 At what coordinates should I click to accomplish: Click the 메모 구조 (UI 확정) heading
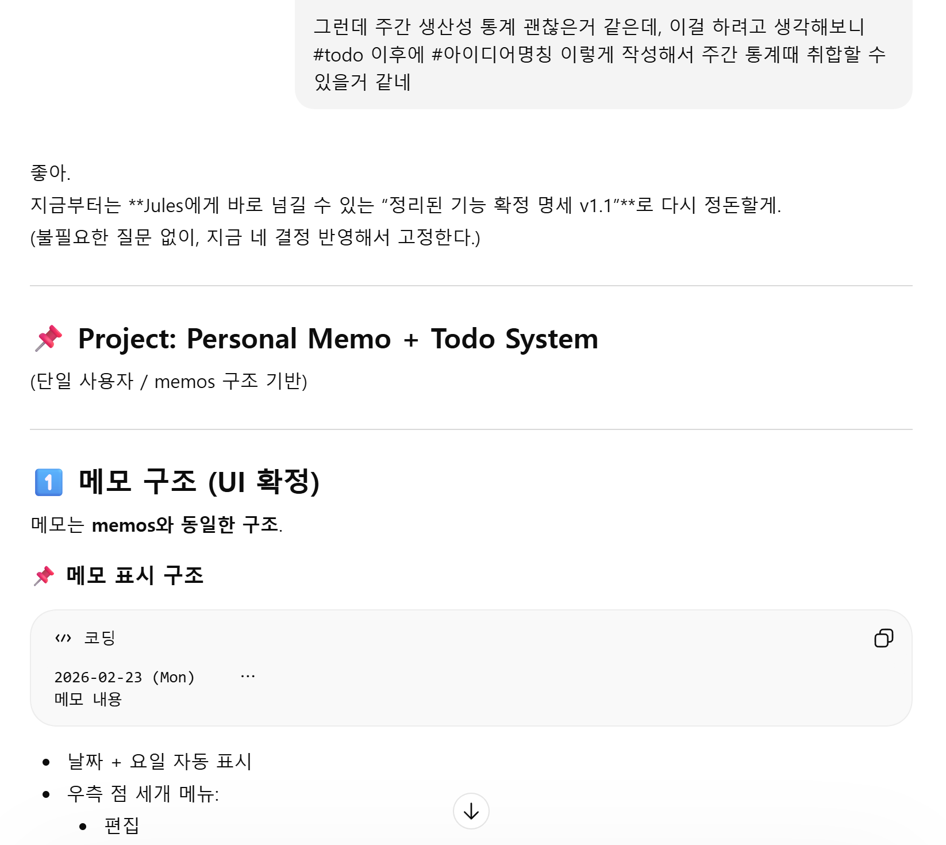pyautogui.click(x=199, y=482)
